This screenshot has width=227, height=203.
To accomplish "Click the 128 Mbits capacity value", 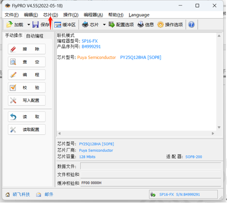I will (x=87, y=157).
